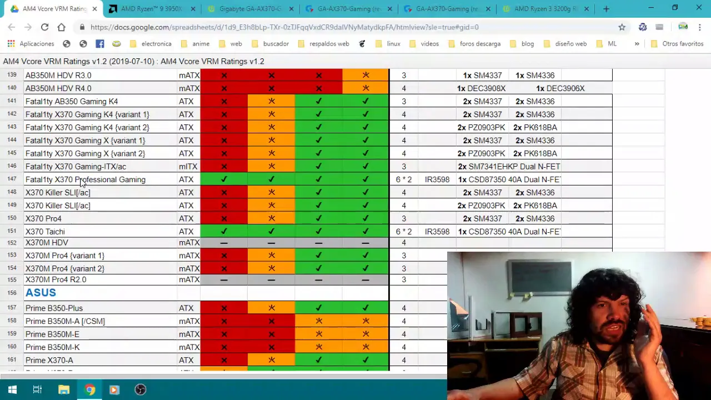Expand the hidden bookmarks overflow chevron
This screenshot has width=711, height=400.
637,43
